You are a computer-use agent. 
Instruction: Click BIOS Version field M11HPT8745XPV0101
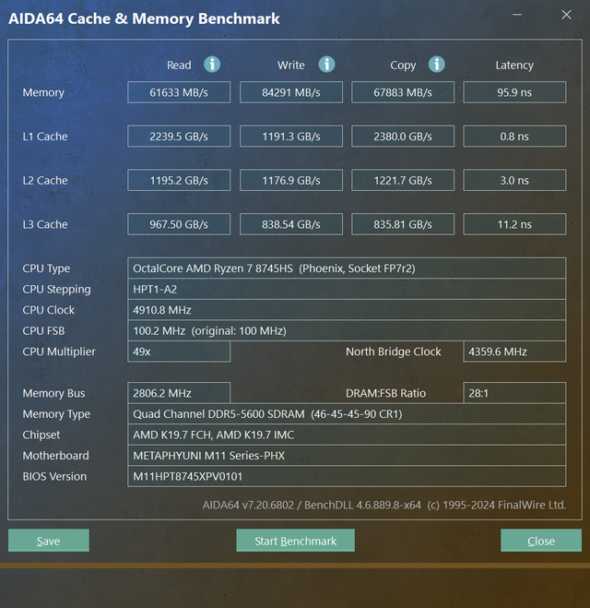click(x=347, y=477)
